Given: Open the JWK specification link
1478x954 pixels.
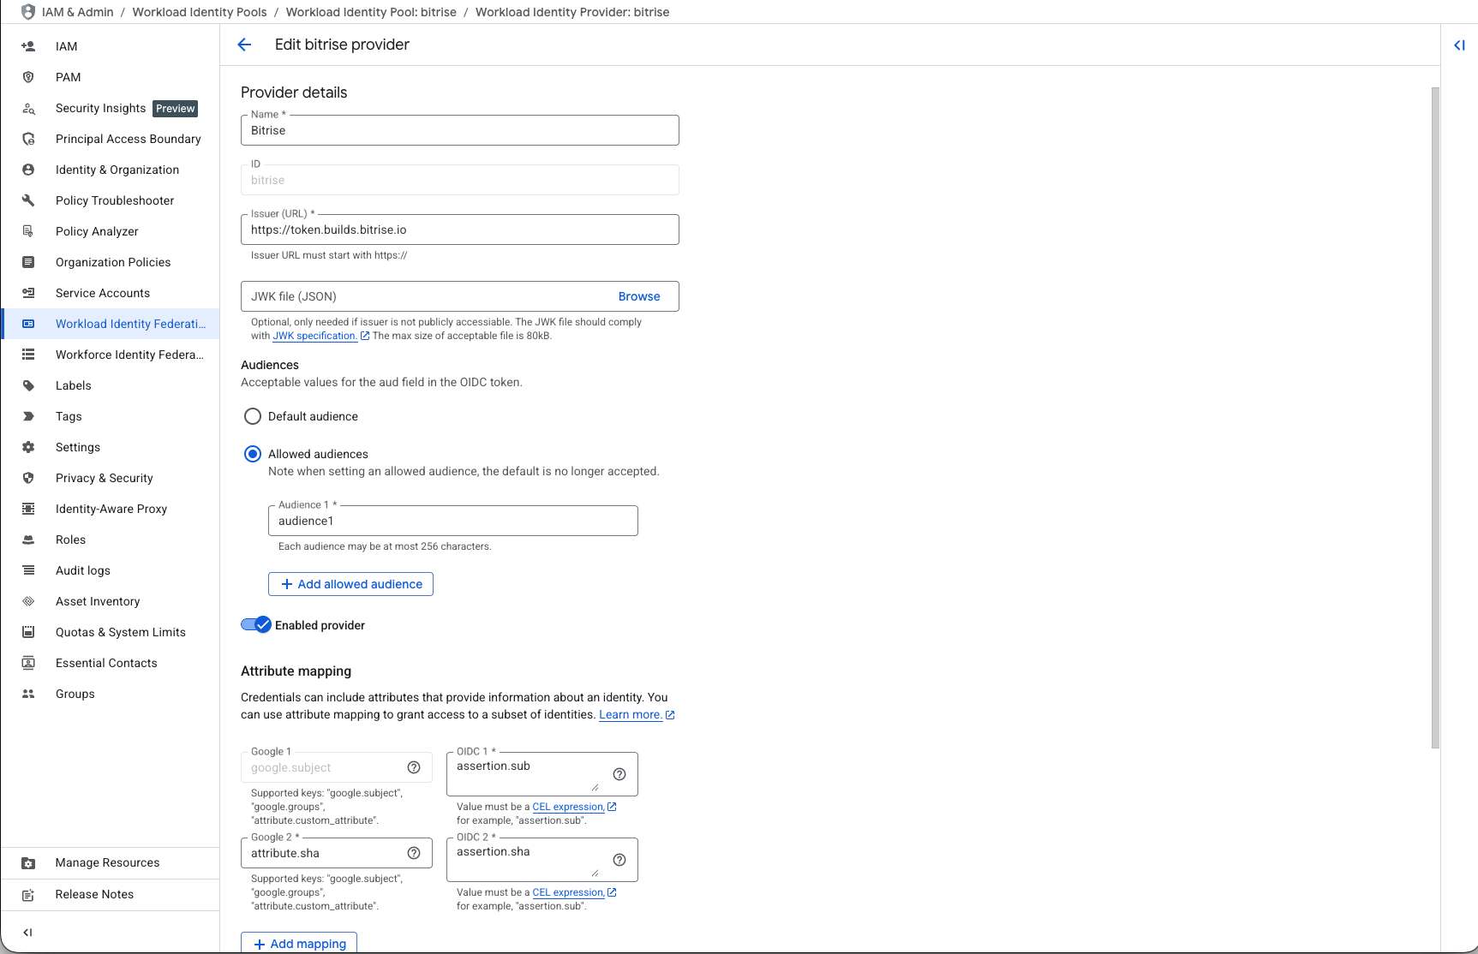Looking at the screenshot, I should (314, 336).
